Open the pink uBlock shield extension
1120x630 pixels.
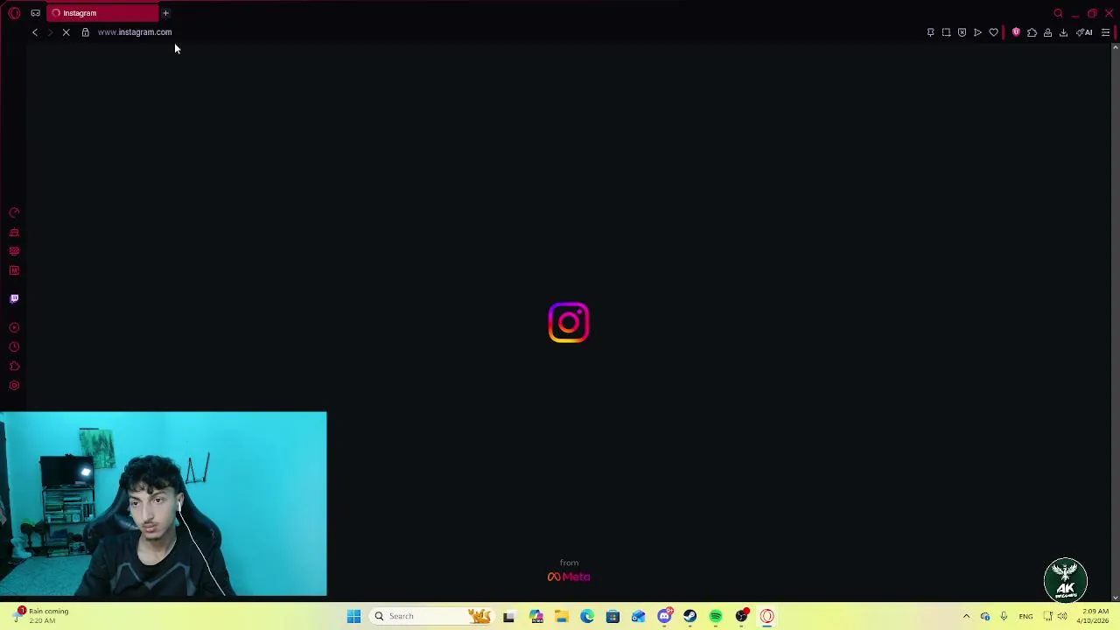point(1016,32)
